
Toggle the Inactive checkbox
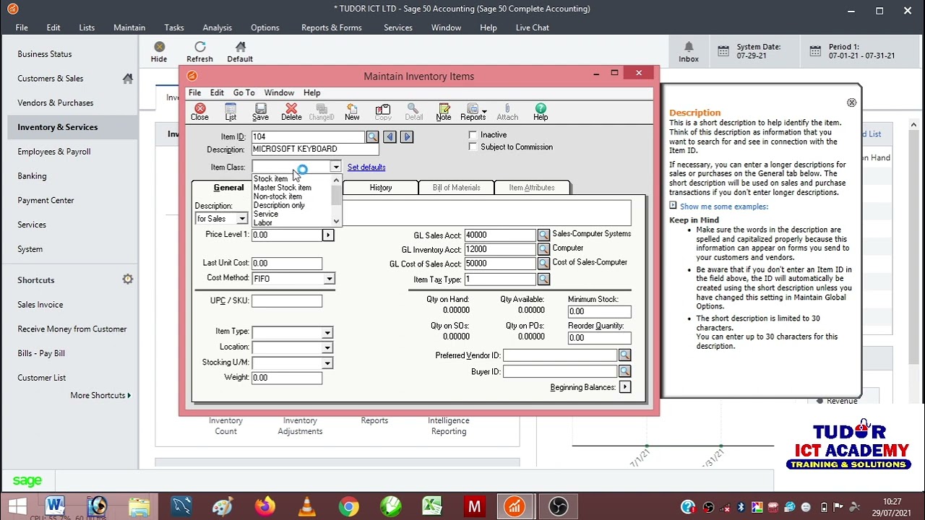click(x=473, y=135)
